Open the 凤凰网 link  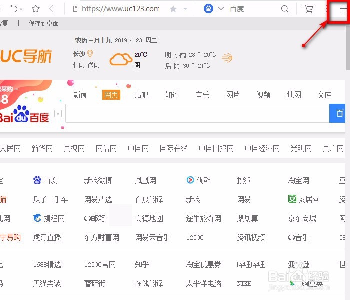tap(146, 180)
